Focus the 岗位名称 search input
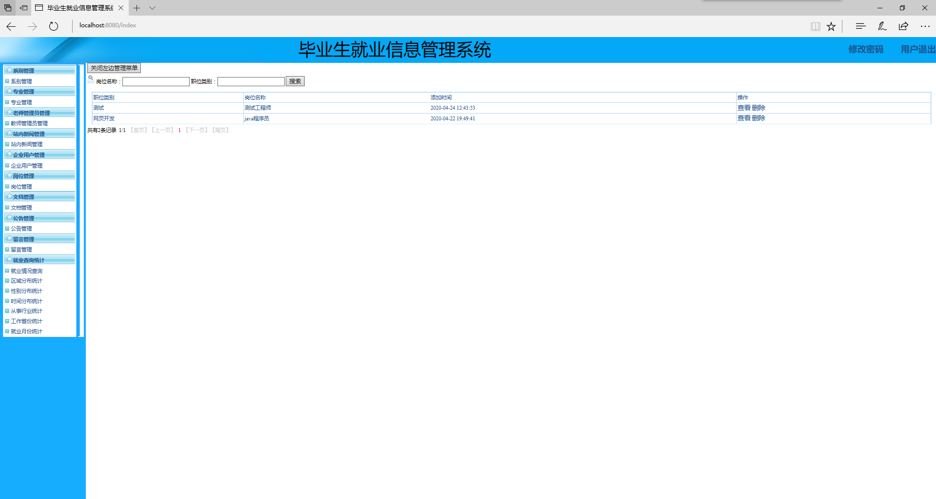 (156, 81)
